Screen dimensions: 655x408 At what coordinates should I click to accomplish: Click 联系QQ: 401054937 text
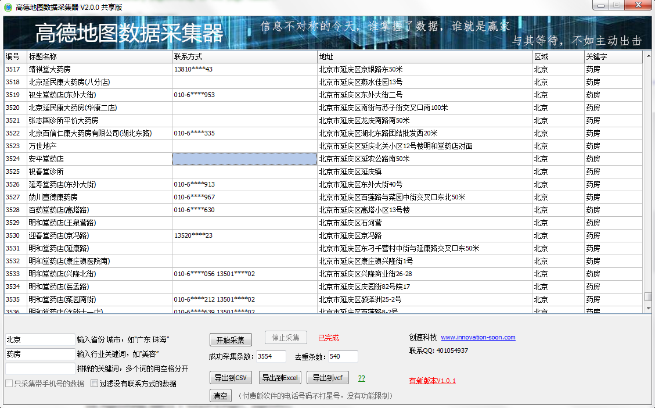(438, 350)
